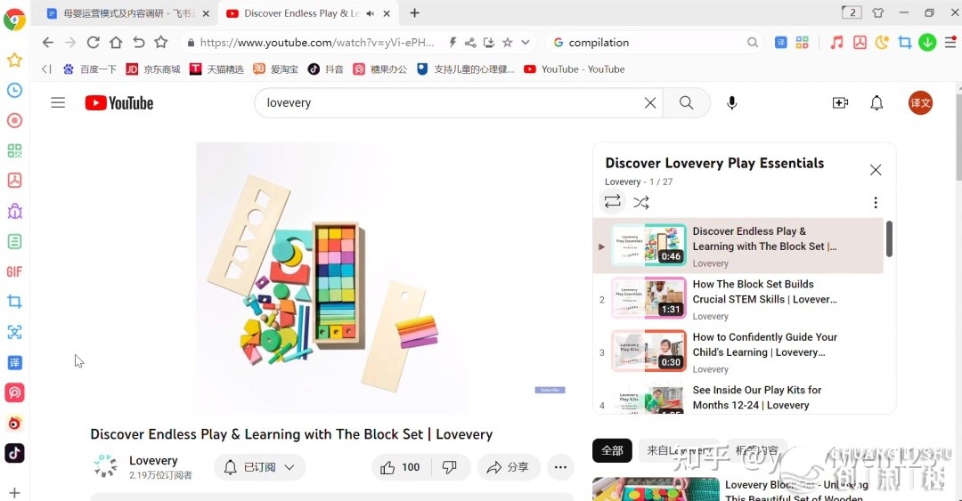
Task: Open the Lovevery channel avatar
Action: (105, 466)
